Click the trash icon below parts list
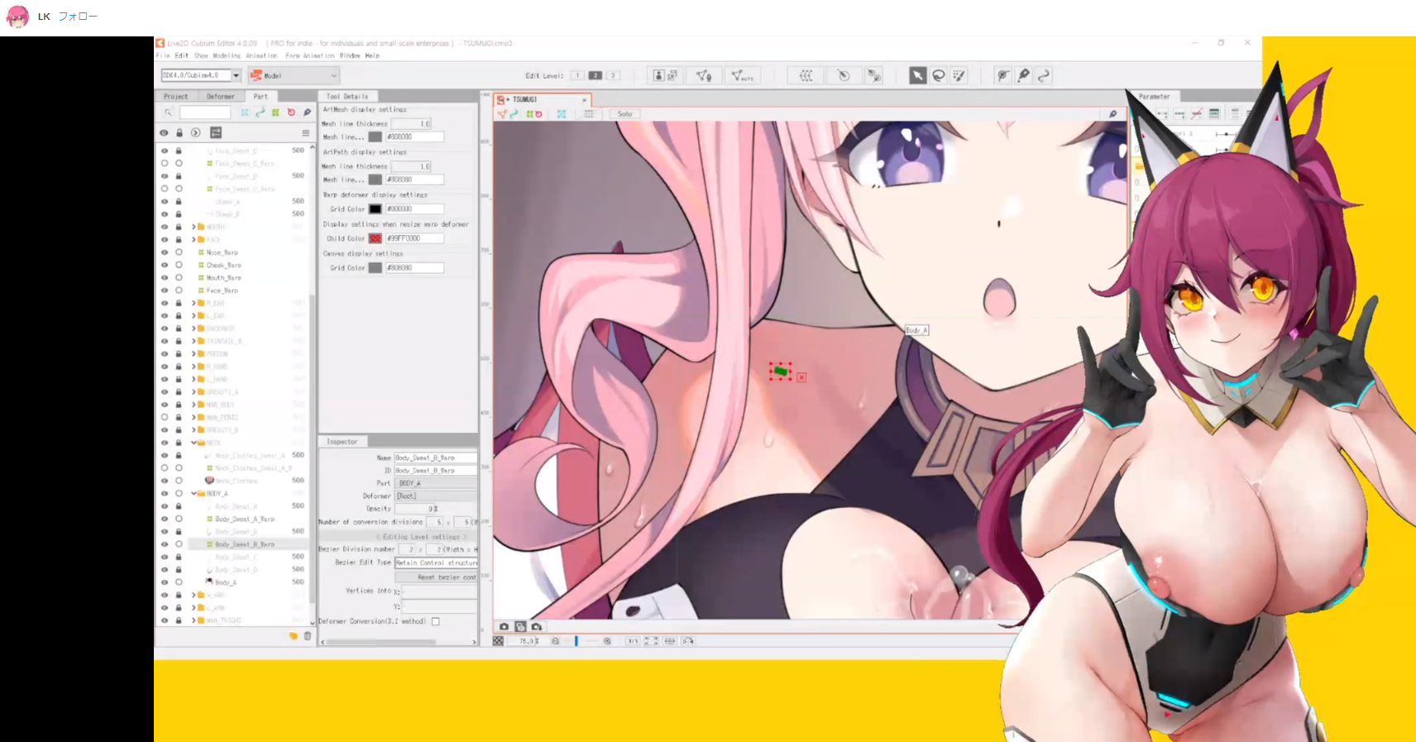 coord(308,636)
